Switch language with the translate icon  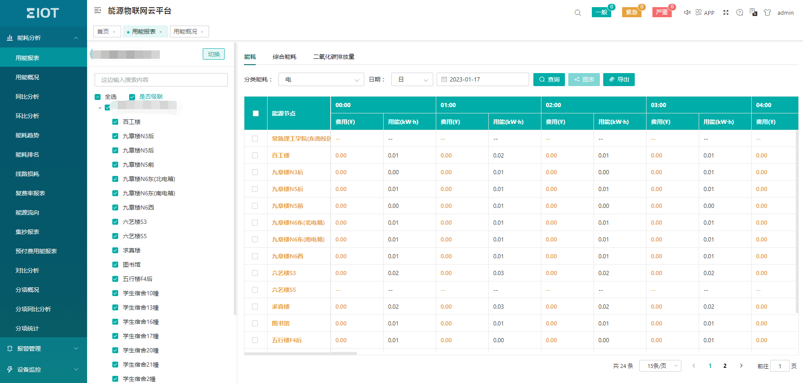[x=753, y=13]
